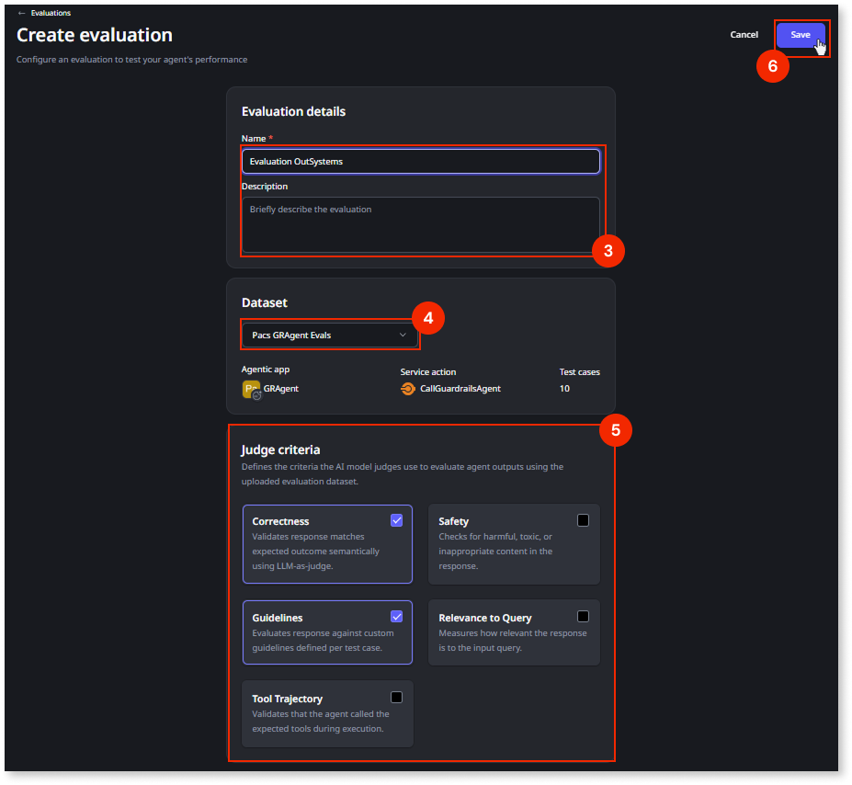Click the CallGuardrailsAgent text

point(460,389)
